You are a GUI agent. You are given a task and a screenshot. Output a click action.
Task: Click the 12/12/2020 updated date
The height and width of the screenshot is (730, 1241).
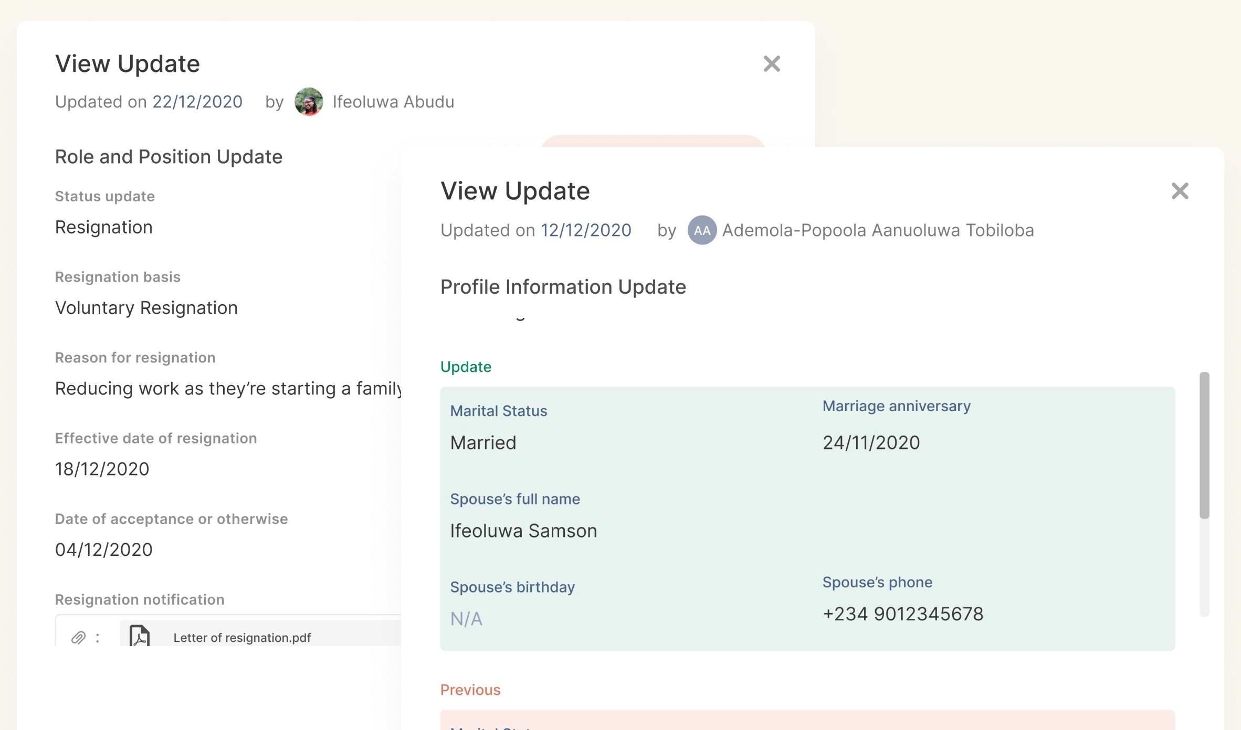click(586, 230)
